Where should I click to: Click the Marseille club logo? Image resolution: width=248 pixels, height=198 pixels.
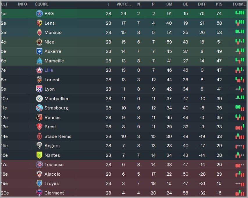[39, 61]
